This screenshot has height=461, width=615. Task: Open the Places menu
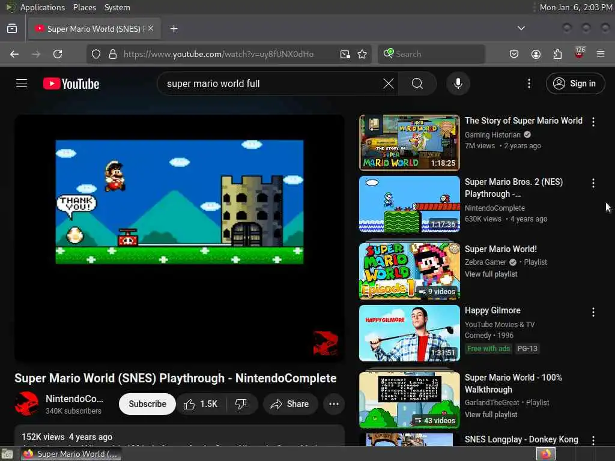(85, 7)
